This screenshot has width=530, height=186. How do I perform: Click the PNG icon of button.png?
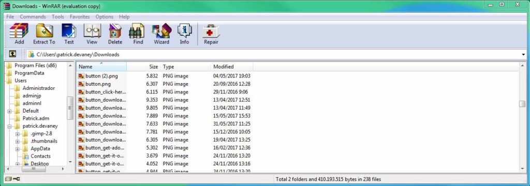pos(81,84)
